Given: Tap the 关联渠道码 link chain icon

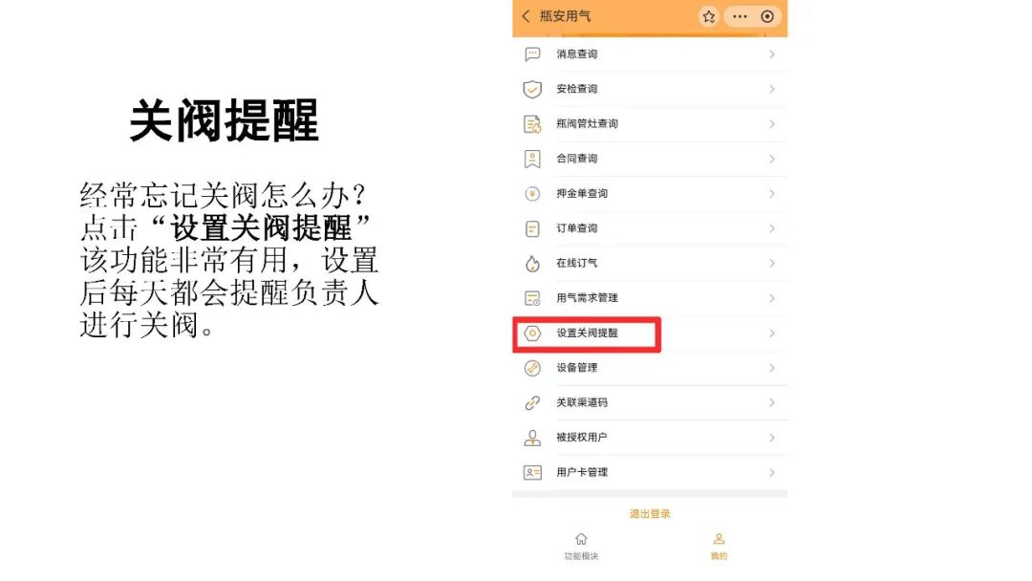Looking at the screenshot, I should tap(532, 402).
